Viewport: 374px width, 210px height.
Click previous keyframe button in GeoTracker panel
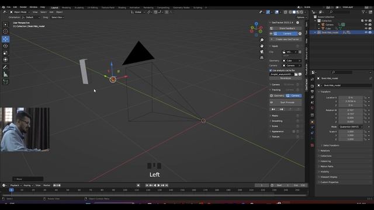pyautogui.click(x=273, y=109)
